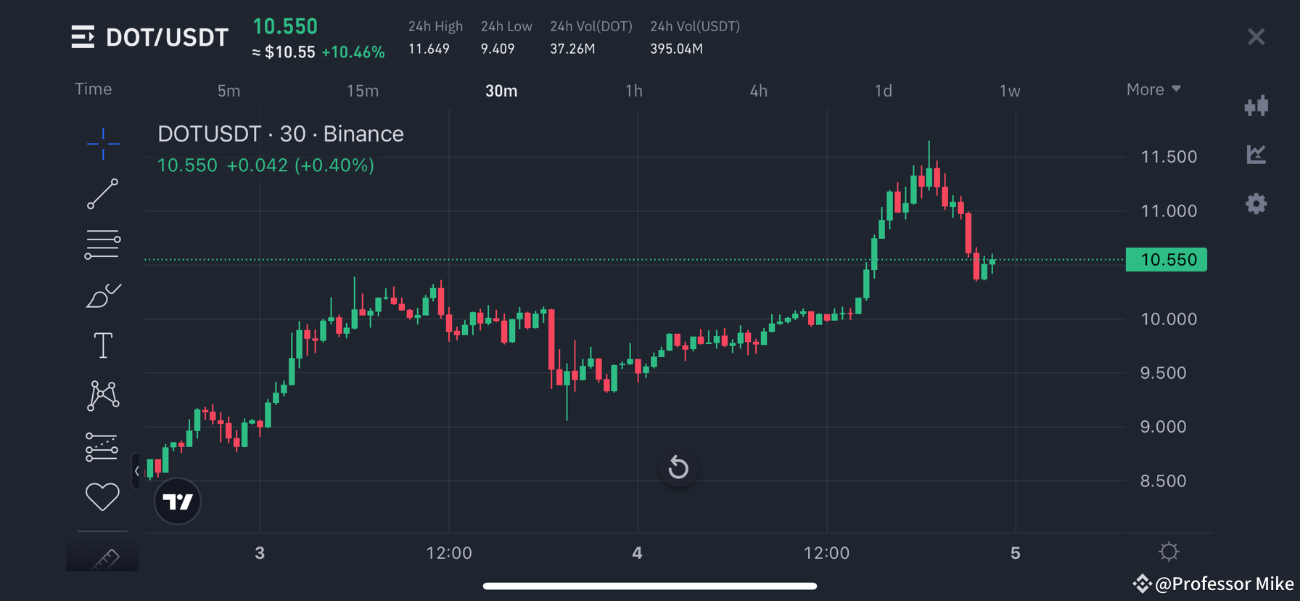Open the Time interval menu

[x=93, y=89]
